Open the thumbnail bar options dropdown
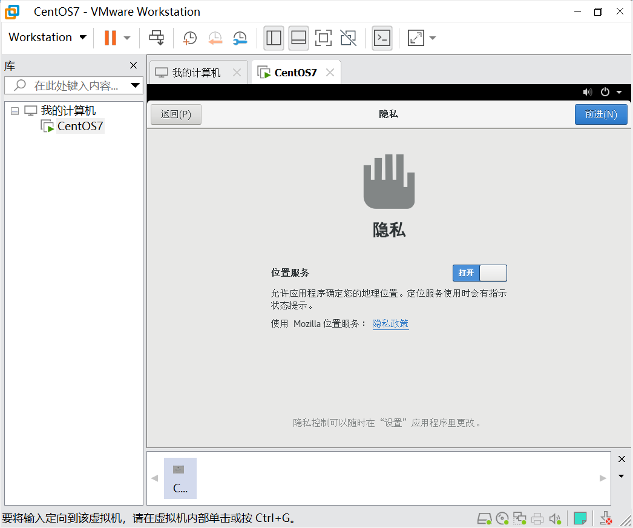The image size is (633, 528). pos(622,476)
